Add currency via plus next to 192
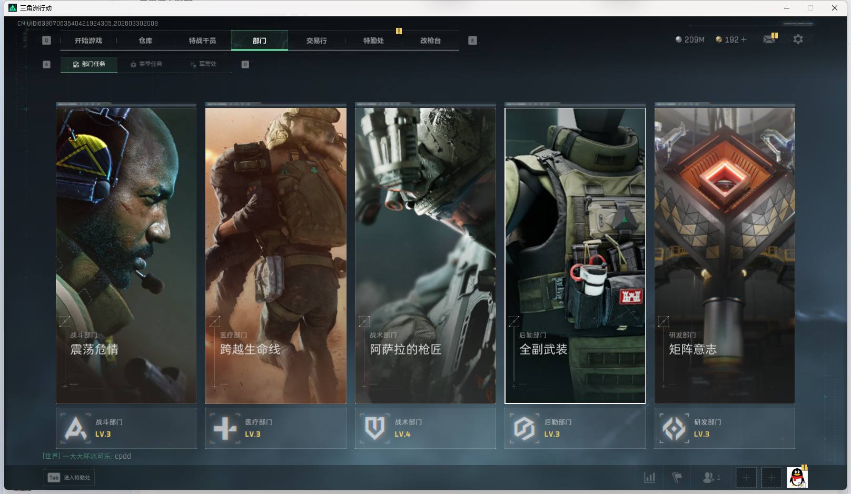The image size is (851, 494). tap(744, 39)
